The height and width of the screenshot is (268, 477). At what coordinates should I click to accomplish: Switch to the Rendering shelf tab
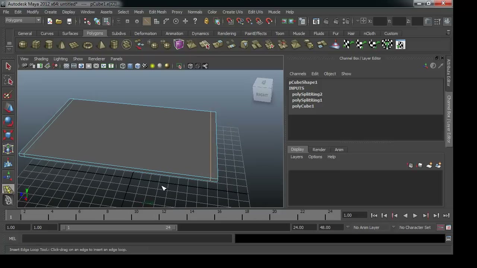227,33
